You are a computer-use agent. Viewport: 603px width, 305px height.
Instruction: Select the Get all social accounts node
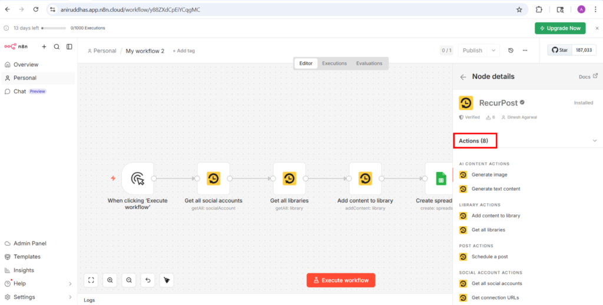pos(213,178)
